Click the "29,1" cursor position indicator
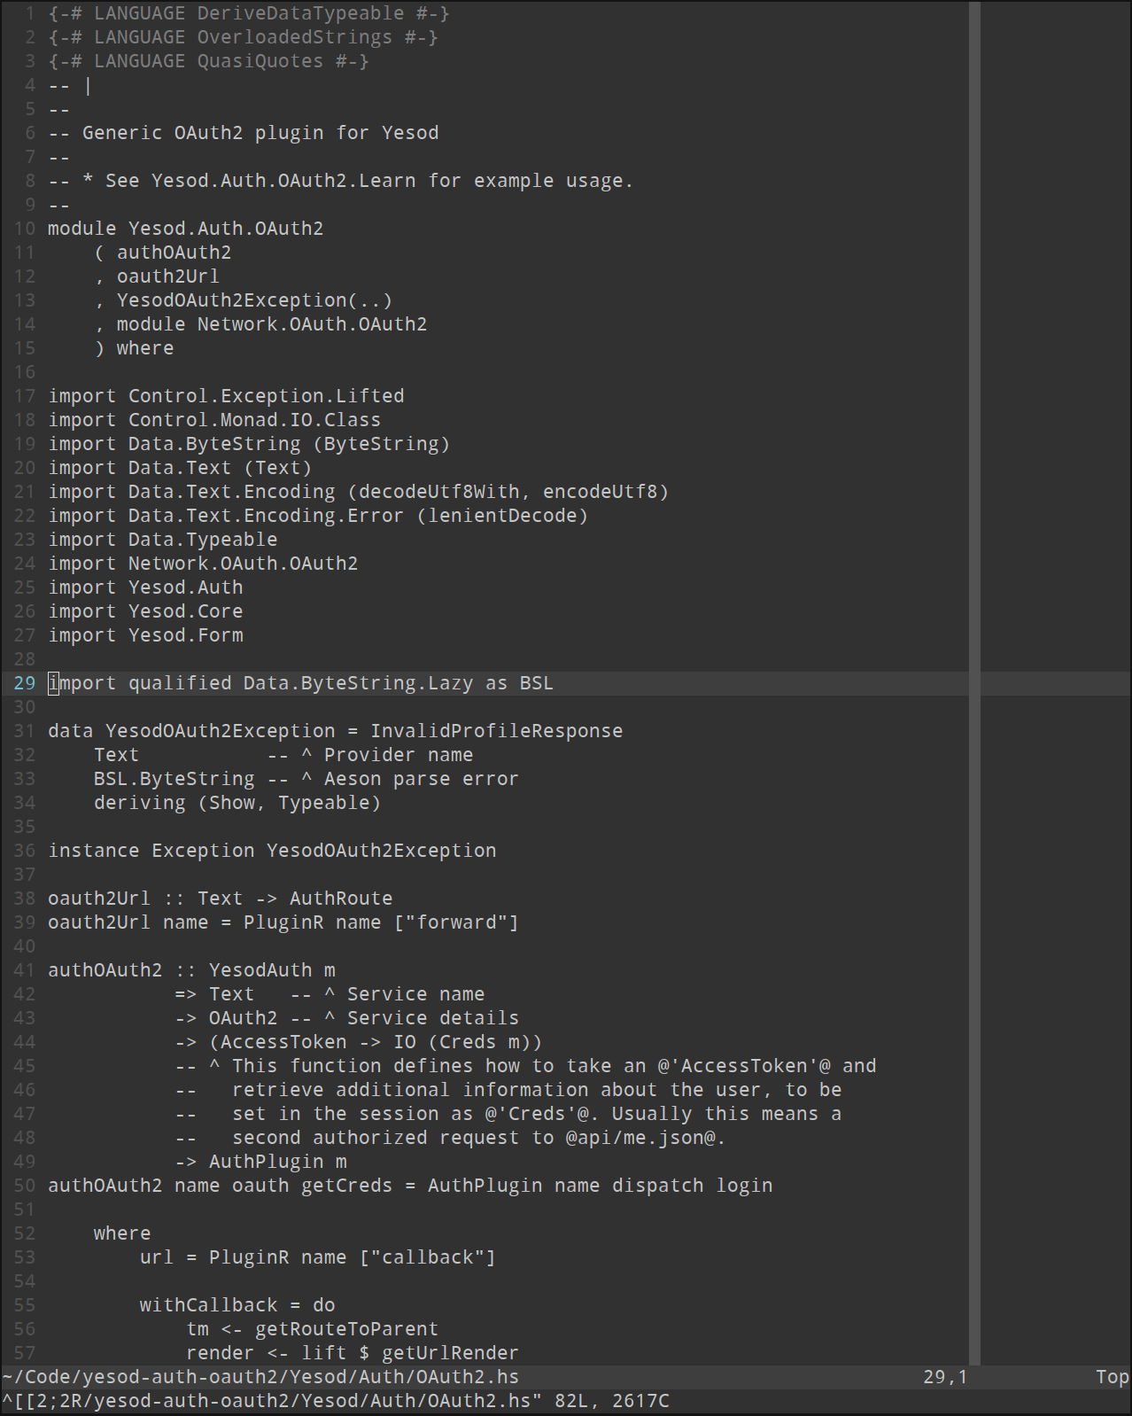The width and height of the screenshot is (1132, 1416). tap(945, 1377)
